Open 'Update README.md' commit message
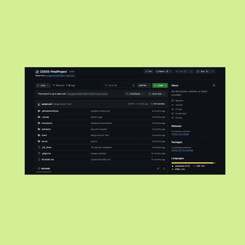Image resolution: width=245 pixels, height=245 pixels. [101, 159]
